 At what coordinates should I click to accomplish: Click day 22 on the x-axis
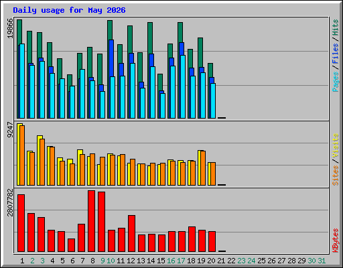click(231, 261)
